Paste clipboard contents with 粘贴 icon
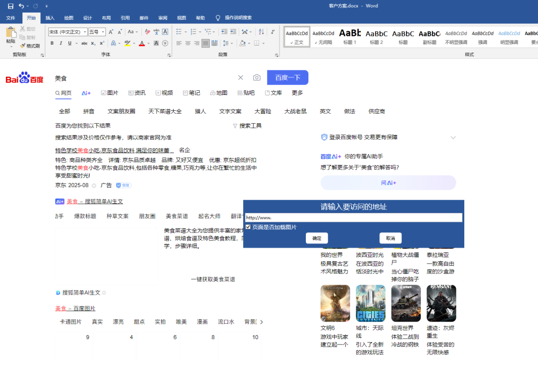This screenshot has width=538, height=372. click(10, 35)
